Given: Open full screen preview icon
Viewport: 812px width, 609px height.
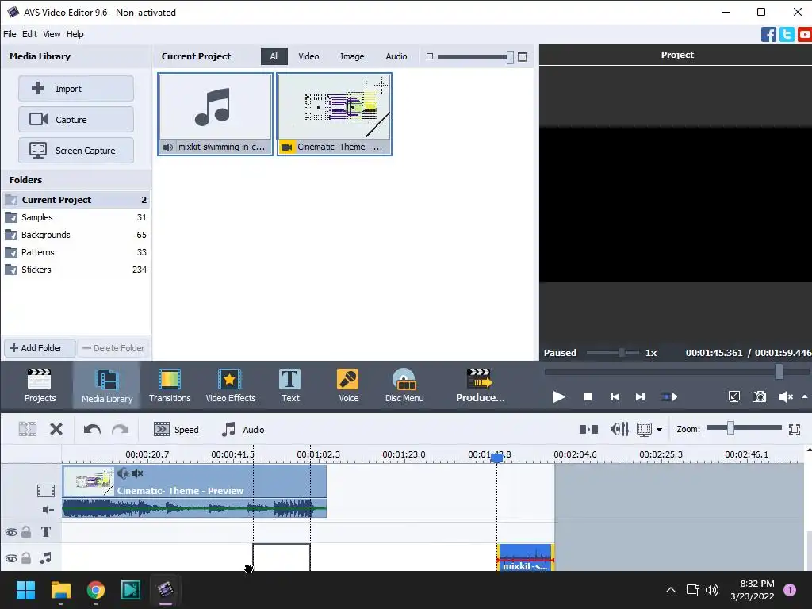Looking at the screenshot, I should [x=733, y=396].
